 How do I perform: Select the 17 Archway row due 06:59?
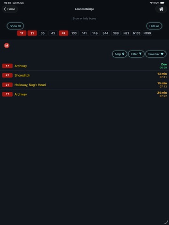pyautogui.click(x=84, y=66)
